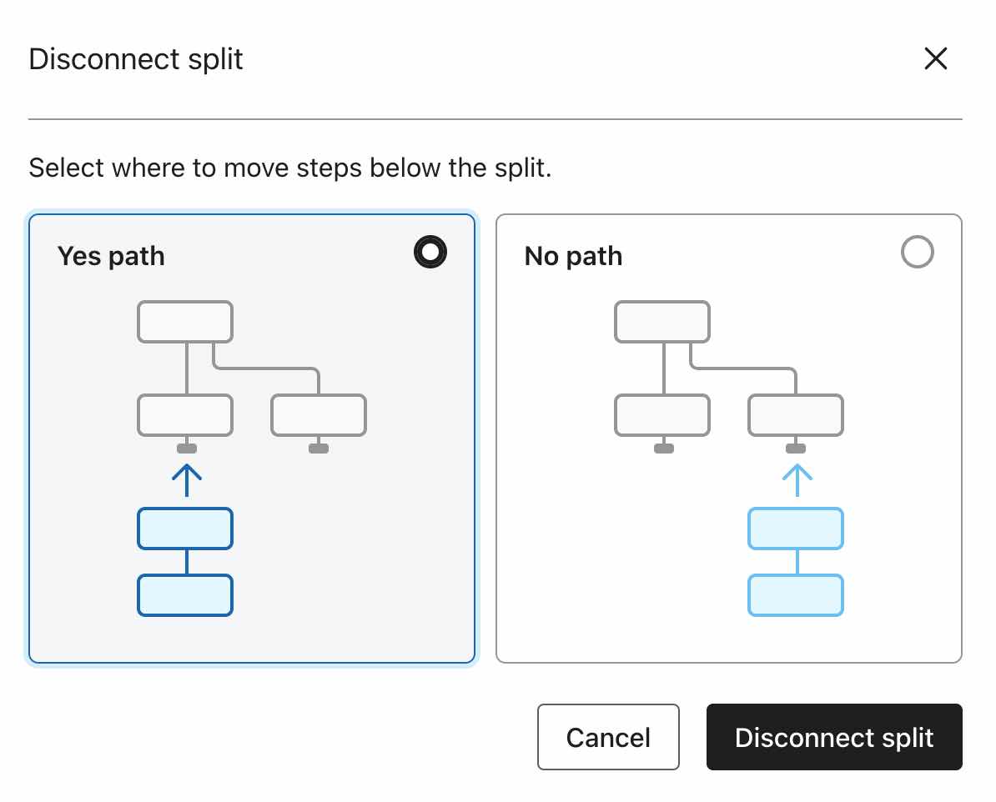996x802 pixels.
Task: Select the Yes path radio button
Action: 430,252
